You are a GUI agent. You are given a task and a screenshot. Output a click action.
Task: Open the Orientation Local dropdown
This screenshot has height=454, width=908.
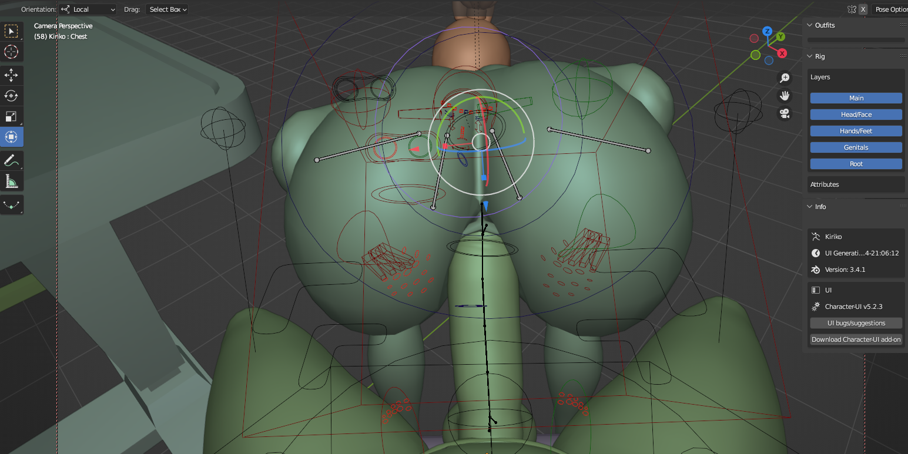click(88, 9)
